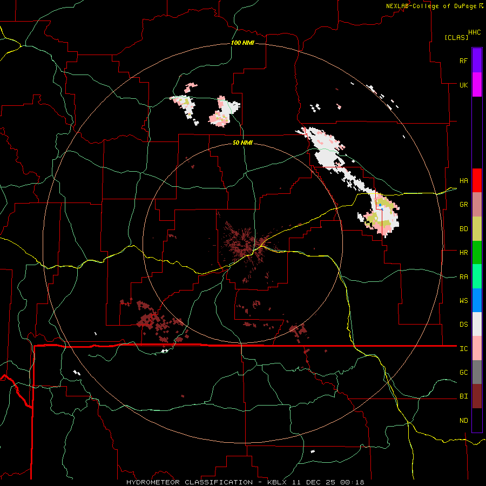Click the magenta UK legend color swatch
This screenshot has width=486, height=486.
click(x=477, y=85)
